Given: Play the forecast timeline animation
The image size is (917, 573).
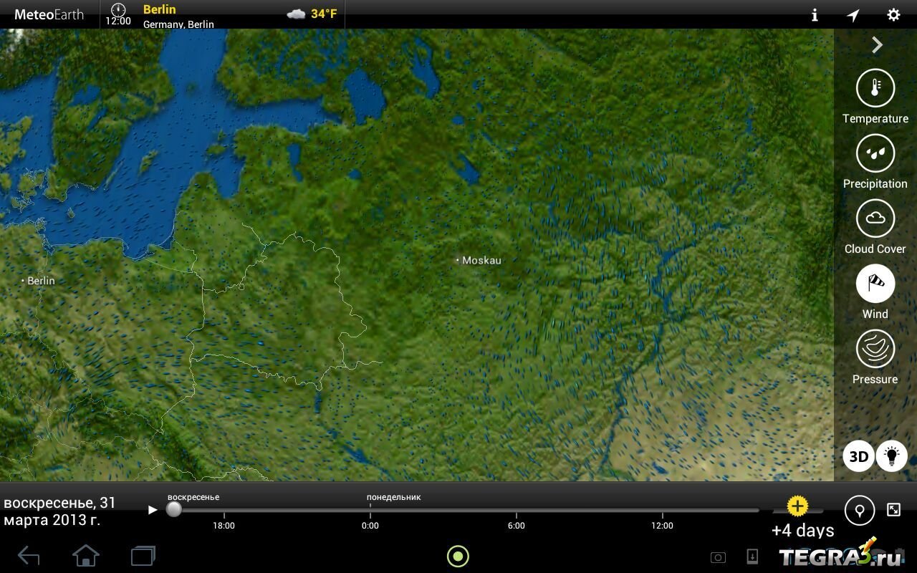Looking at the screenshot, I should click(x=152, y=510).
